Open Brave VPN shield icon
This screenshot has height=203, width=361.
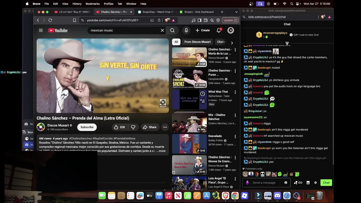tap(218, 20)
